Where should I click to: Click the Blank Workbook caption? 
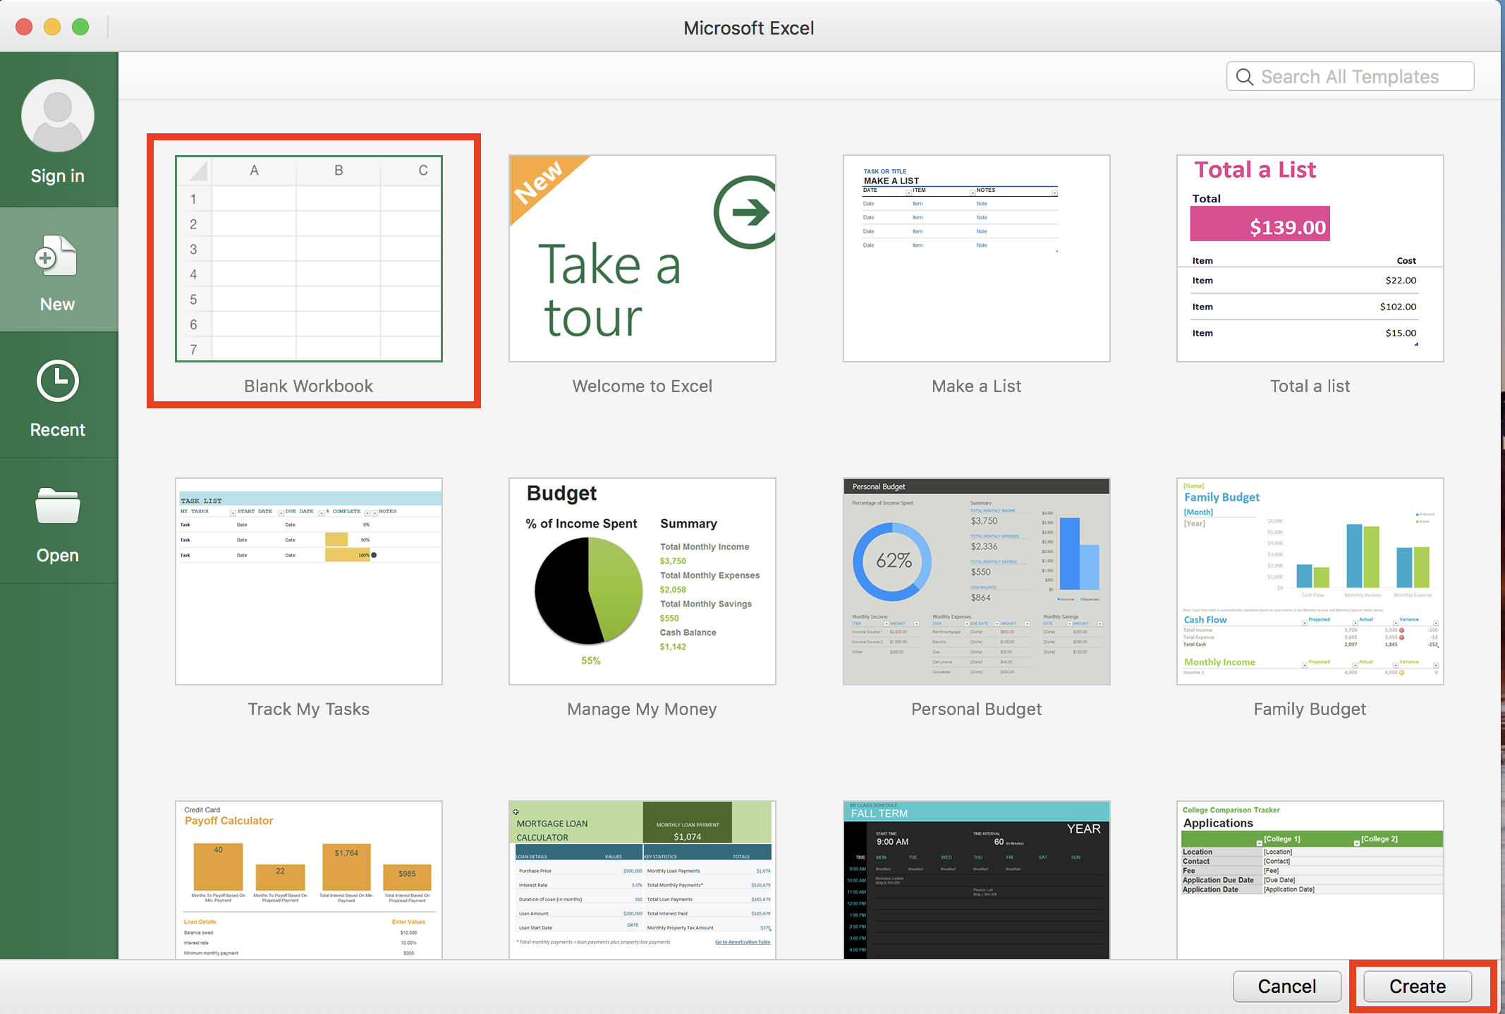point(309,386)
